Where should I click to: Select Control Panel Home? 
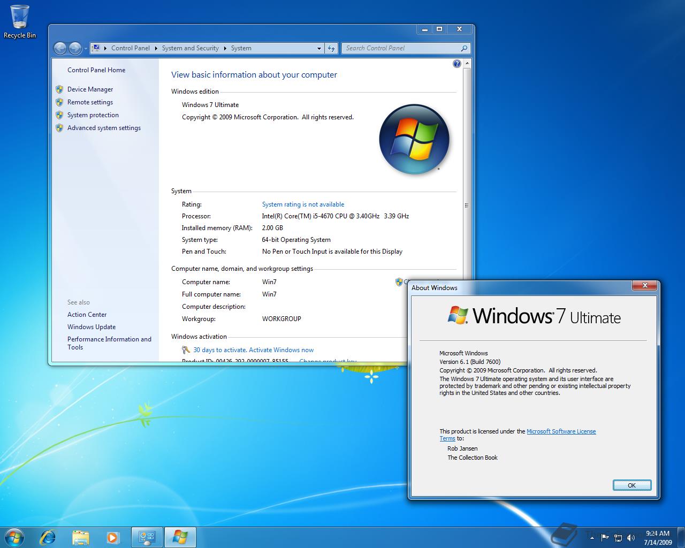click(x=96, y=70)
